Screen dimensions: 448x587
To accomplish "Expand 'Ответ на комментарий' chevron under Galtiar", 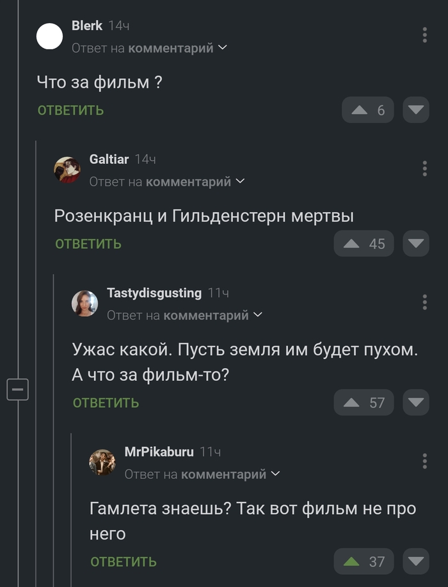I will pos(241,181).
